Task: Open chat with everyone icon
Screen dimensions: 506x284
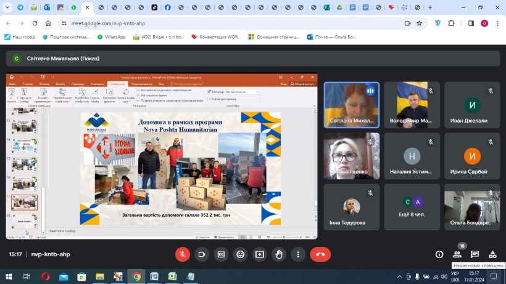Action: (x=475, y=254)
